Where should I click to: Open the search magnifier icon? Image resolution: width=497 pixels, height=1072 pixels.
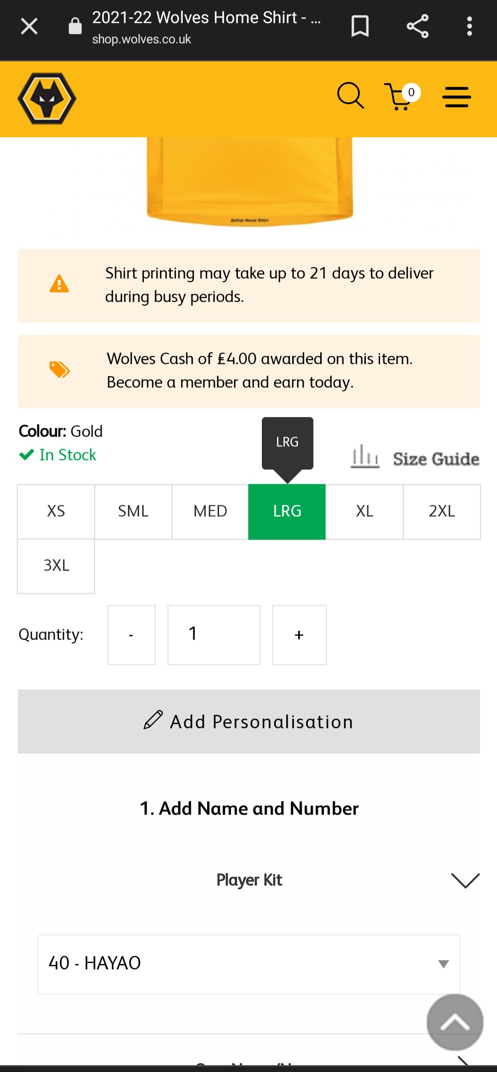tap(351, 96)
